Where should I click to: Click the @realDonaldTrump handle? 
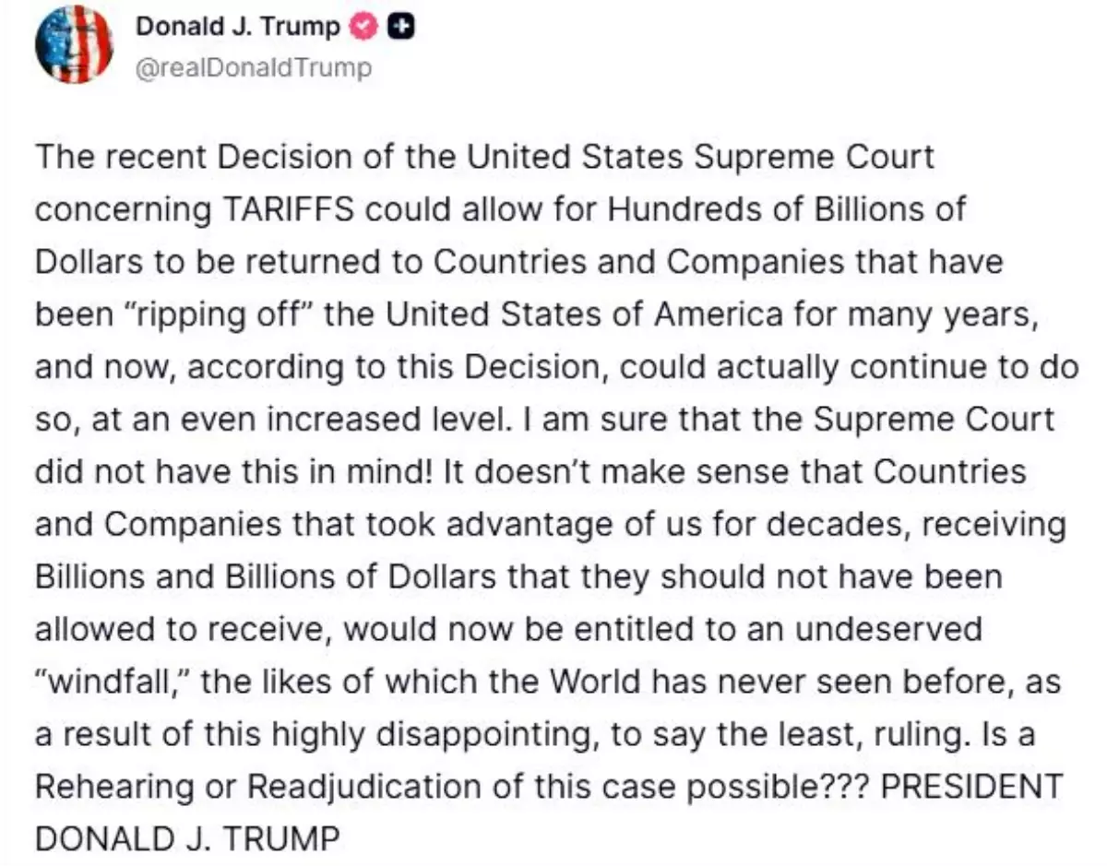pyautogui.click(x=254, y=68)
